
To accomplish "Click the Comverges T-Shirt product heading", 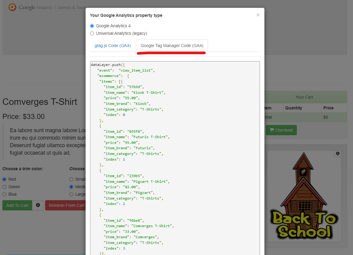I will click(40, 102).
